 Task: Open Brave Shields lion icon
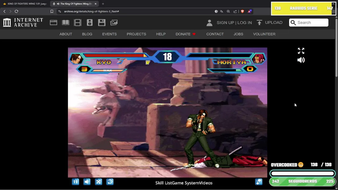tap(242, 11)
